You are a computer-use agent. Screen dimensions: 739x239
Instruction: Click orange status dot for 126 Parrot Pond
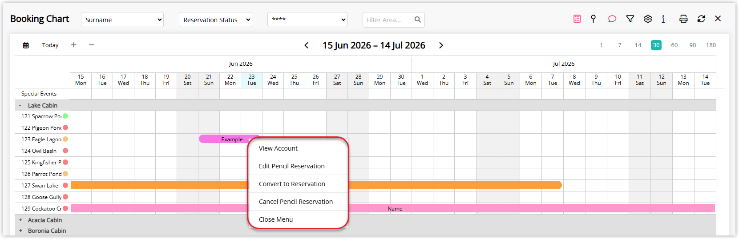65,174
